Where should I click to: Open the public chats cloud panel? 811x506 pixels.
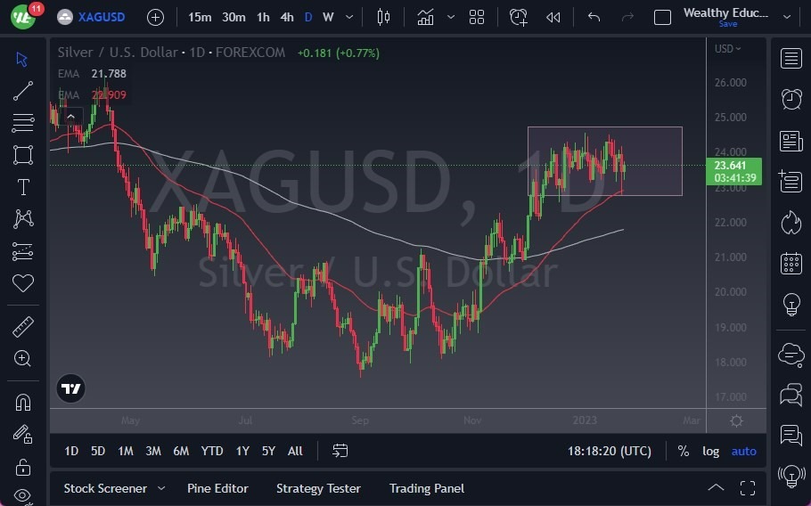pyautogui.click(x=791, y=355)
